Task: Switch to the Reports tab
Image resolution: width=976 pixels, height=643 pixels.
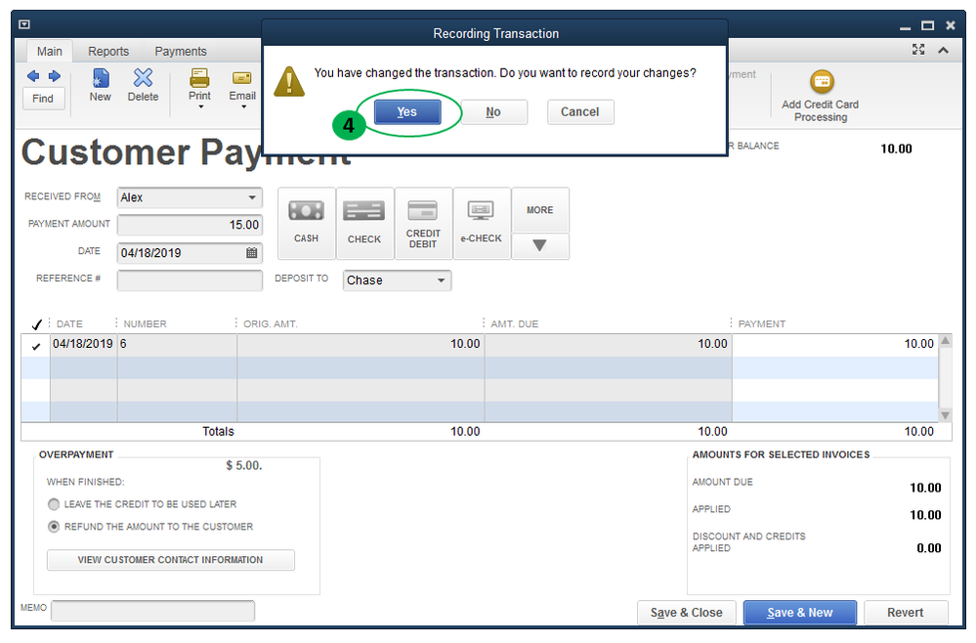Action: click(108, 51)
